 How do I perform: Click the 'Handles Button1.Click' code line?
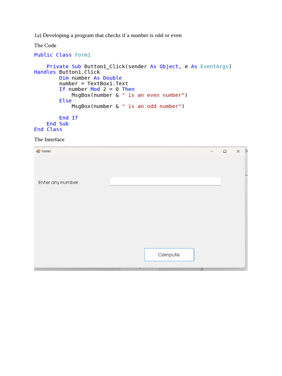(67, 72)
